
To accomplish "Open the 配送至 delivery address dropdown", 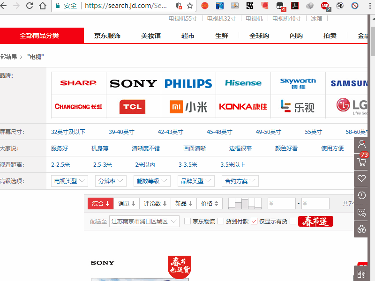I will coord(144,221).
